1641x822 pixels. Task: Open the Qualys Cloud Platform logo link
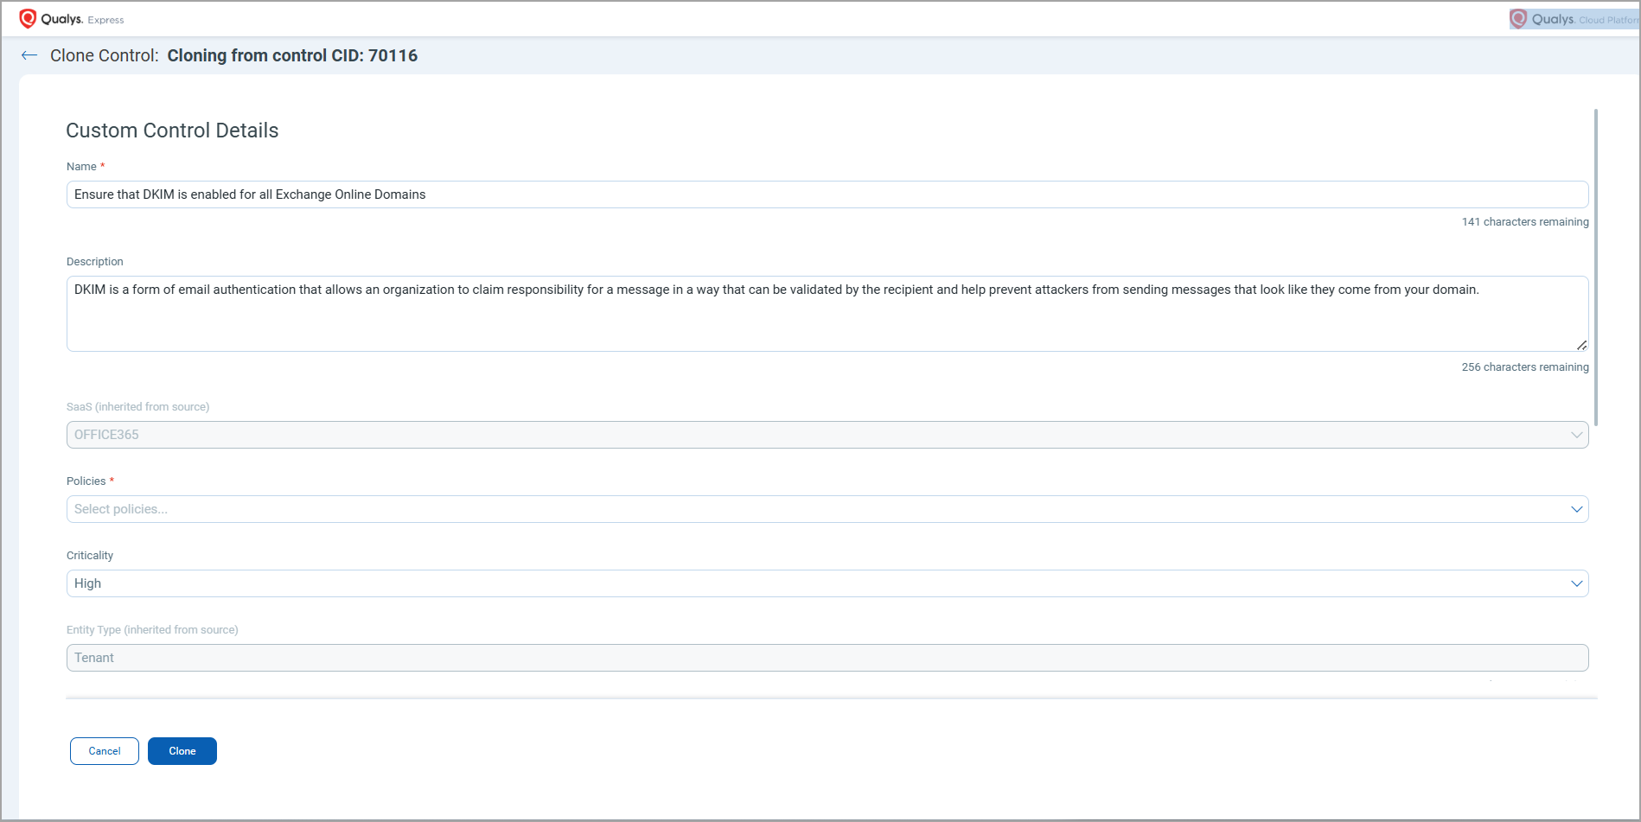1574,19
